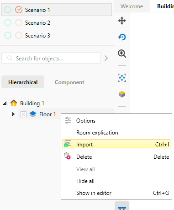Image resolution: width=174 pixels, height=210 pixels.
Task: Click the blue Floor 1 layer icon
Action: click(33, 114)
